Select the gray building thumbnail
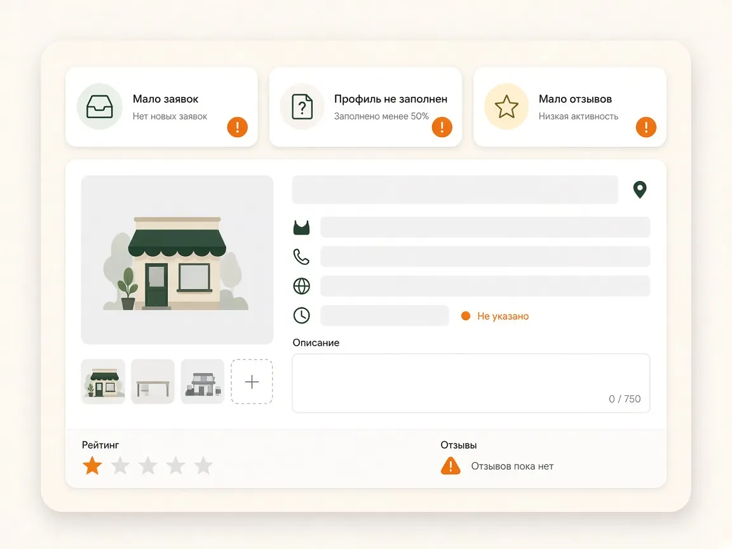 [x=203, y=381]
